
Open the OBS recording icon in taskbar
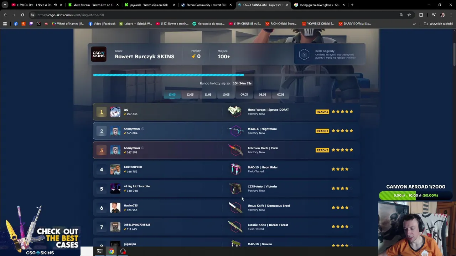[x=123, y=251]
